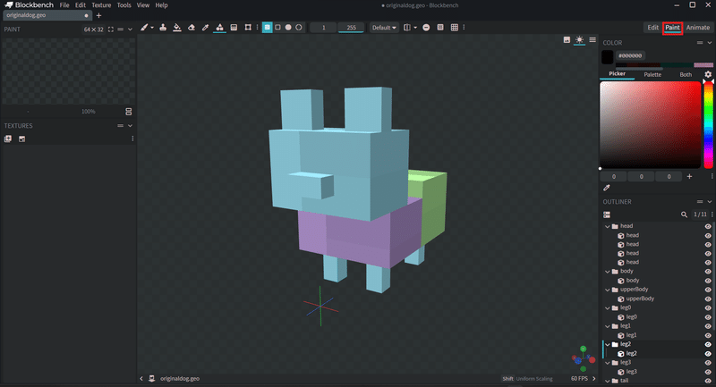The height and width of the screenshot is (387, 716).
Task: Select the Color Picker eyedropper tool in toolbar
Action: click(x=206, y=28)
